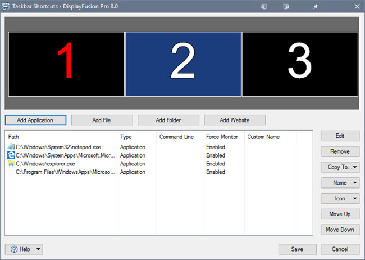This screenshot has width=365, height=260.
Task: Click the Add File button
Action: pyautogui.click(x=102, y=120)
